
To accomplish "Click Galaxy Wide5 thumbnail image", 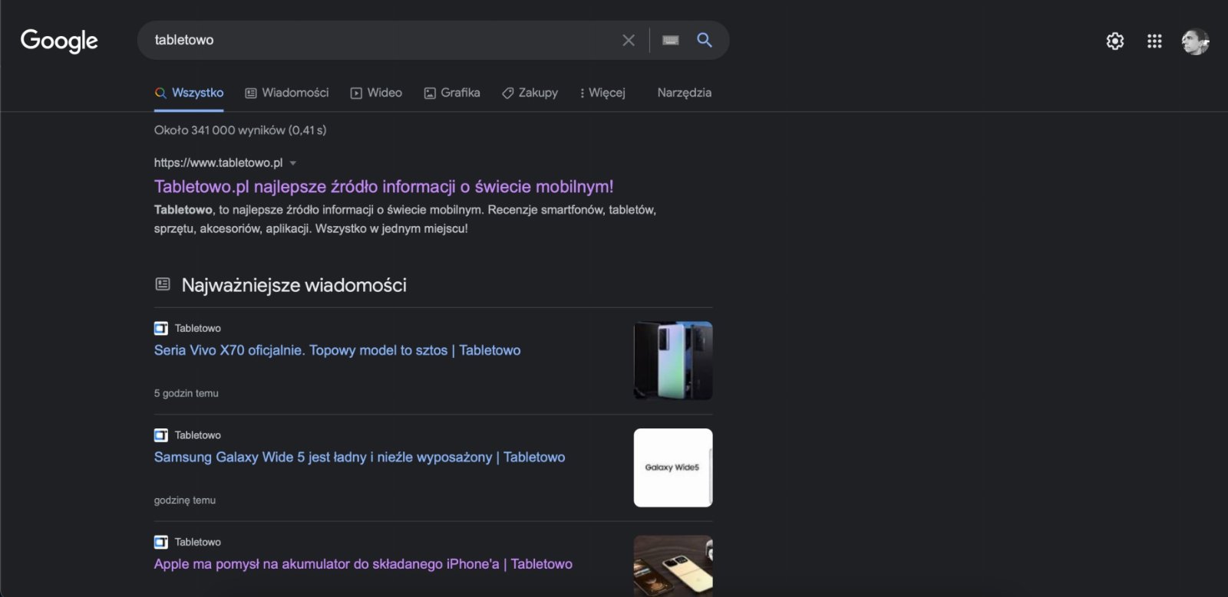I will (673, 467).
